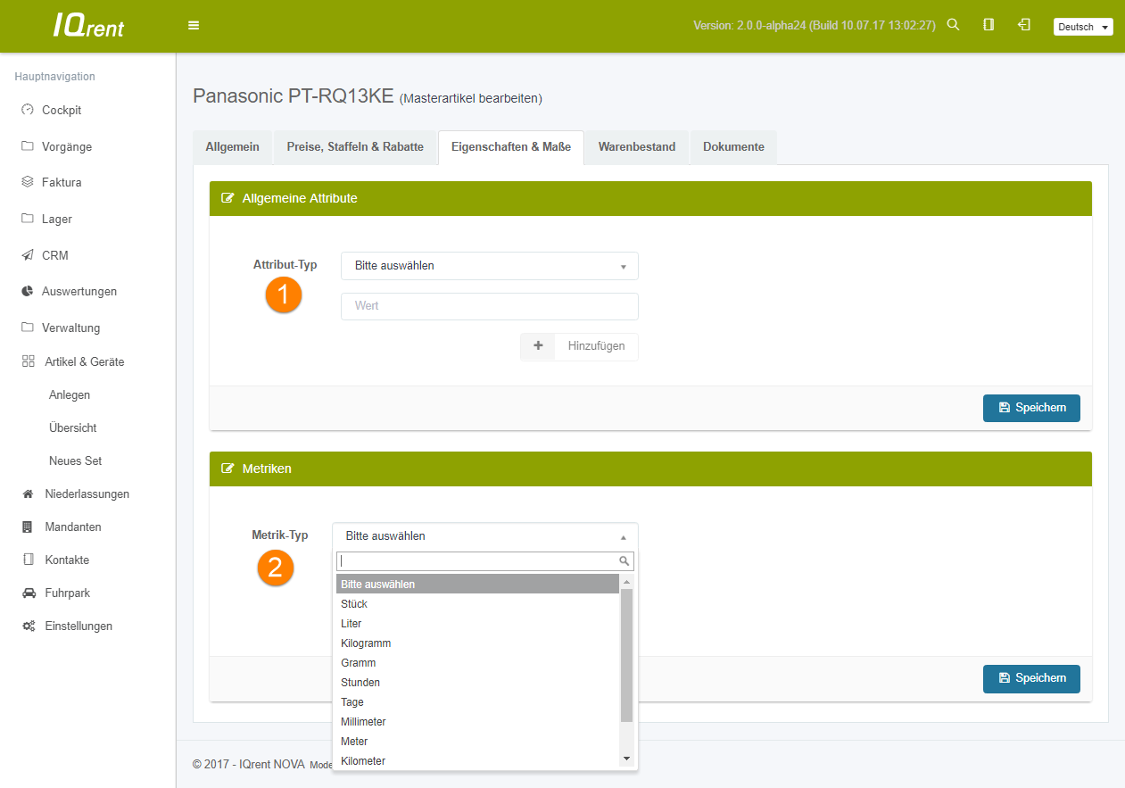Viewport: 1125px width, 788px height.
Task: Select Gramm from the metric list
Action: [x=477, y=663]
